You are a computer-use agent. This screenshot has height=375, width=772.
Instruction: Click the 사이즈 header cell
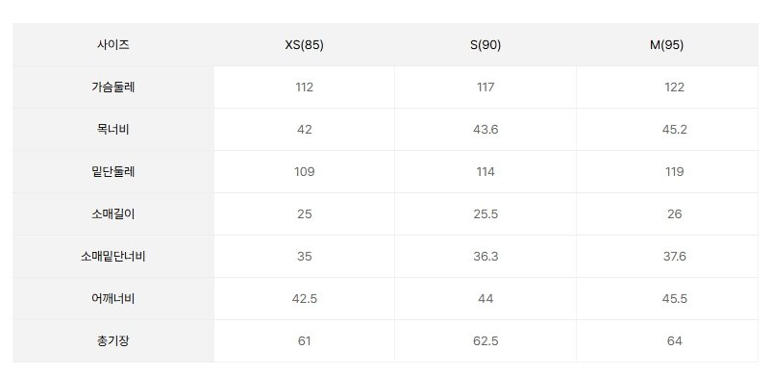coord(113,45)
